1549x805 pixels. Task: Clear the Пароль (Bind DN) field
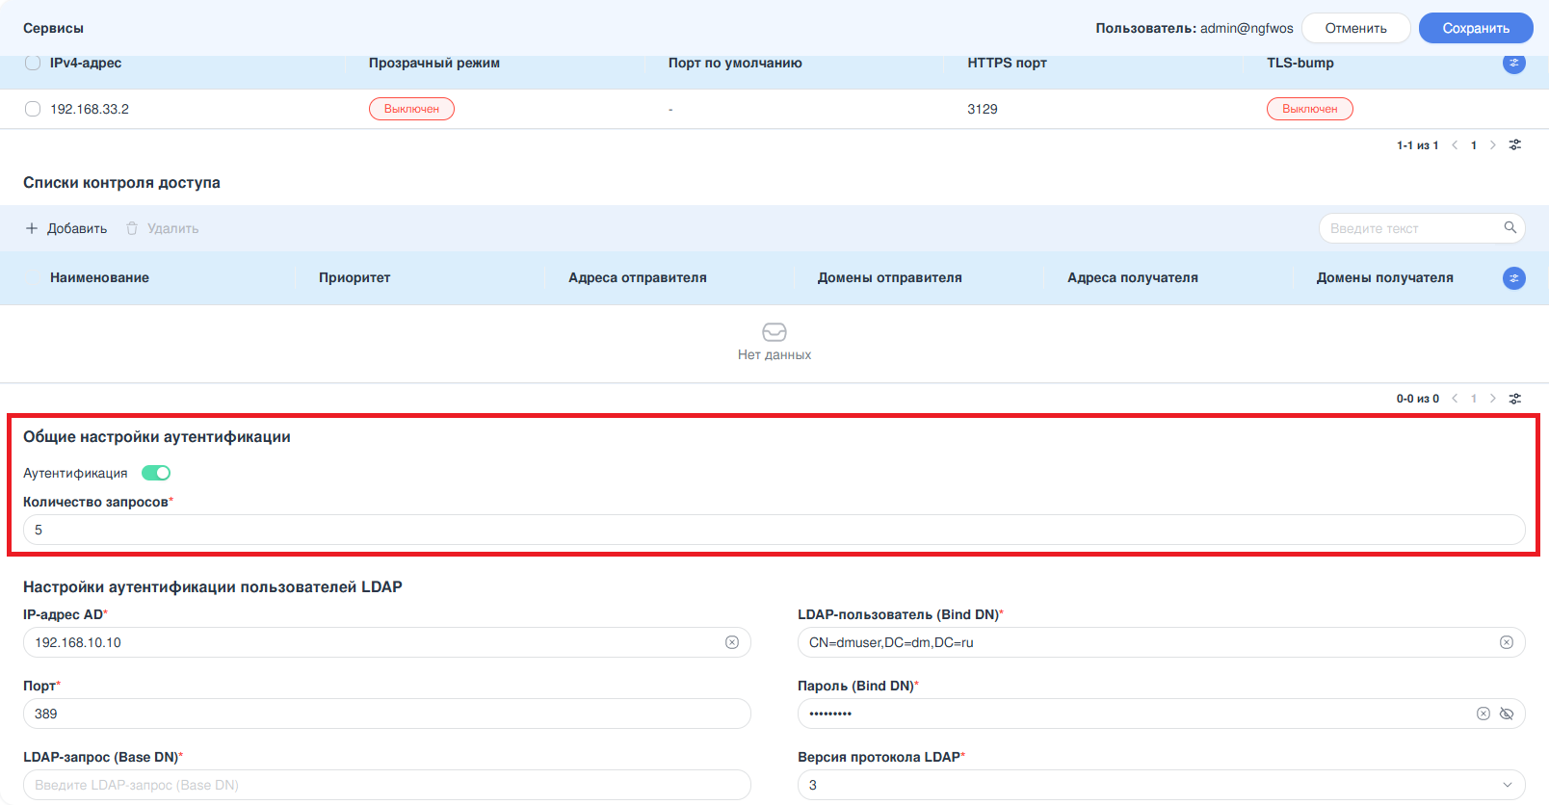(1483, 714)
